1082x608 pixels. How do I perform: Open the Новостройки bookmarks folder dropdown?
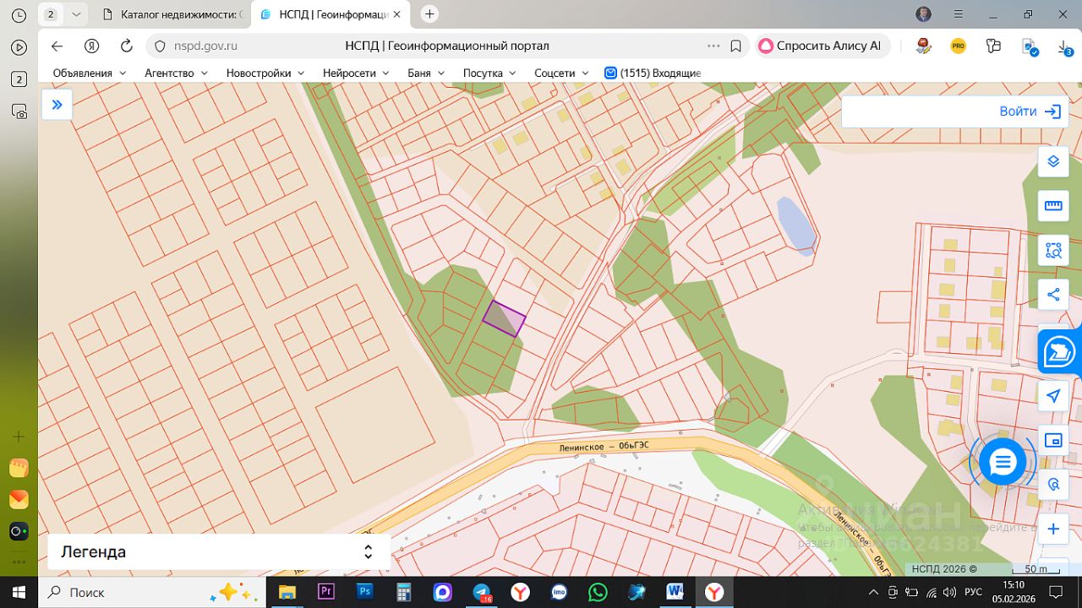click(265, 73)
